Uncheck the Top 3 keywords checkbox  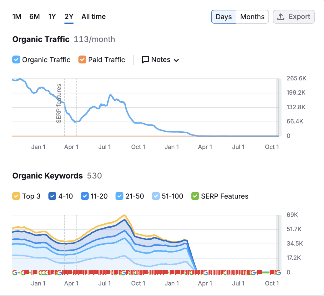tap(16, 196)
